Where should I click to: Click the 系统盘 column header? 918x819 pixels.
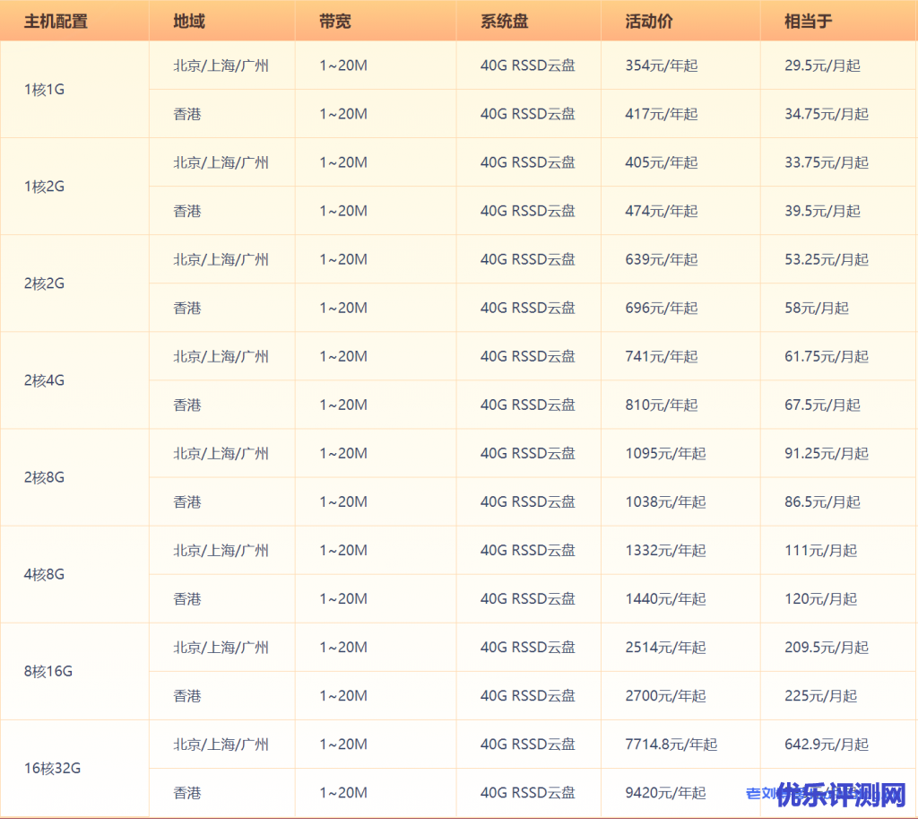[x=504, y=21]
